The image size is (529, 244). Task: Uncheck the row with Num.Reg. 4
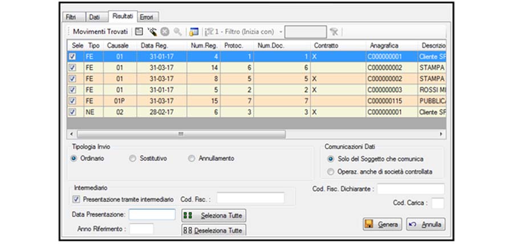tap(72, 57)
